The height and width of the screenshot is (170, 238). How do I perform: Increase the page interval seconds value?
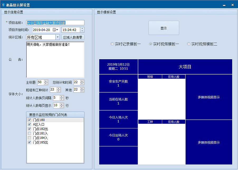point(62,97)
